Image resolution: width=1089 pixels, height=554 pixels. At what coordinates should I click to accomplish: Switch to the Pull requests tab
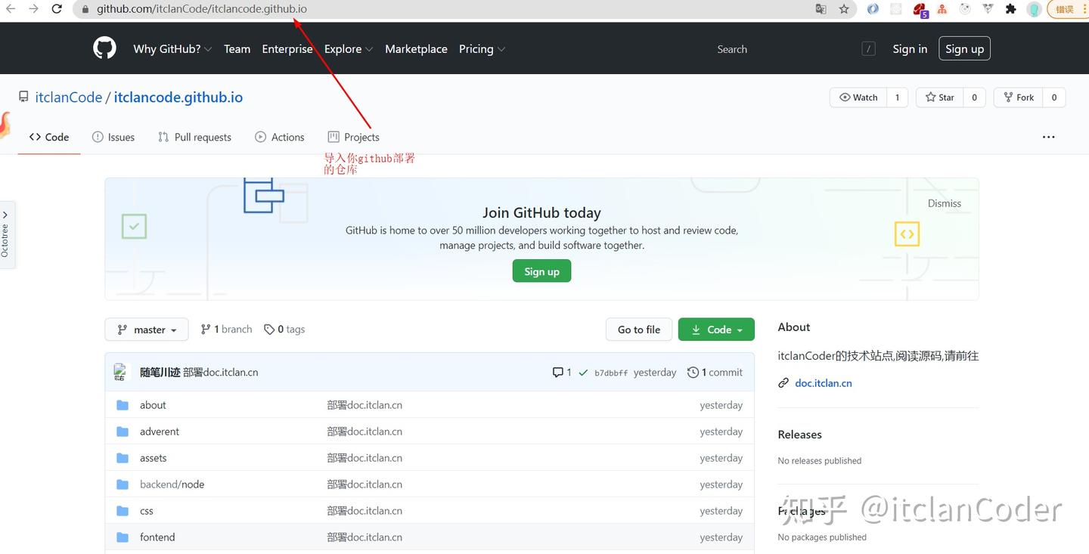pos(194,137)
